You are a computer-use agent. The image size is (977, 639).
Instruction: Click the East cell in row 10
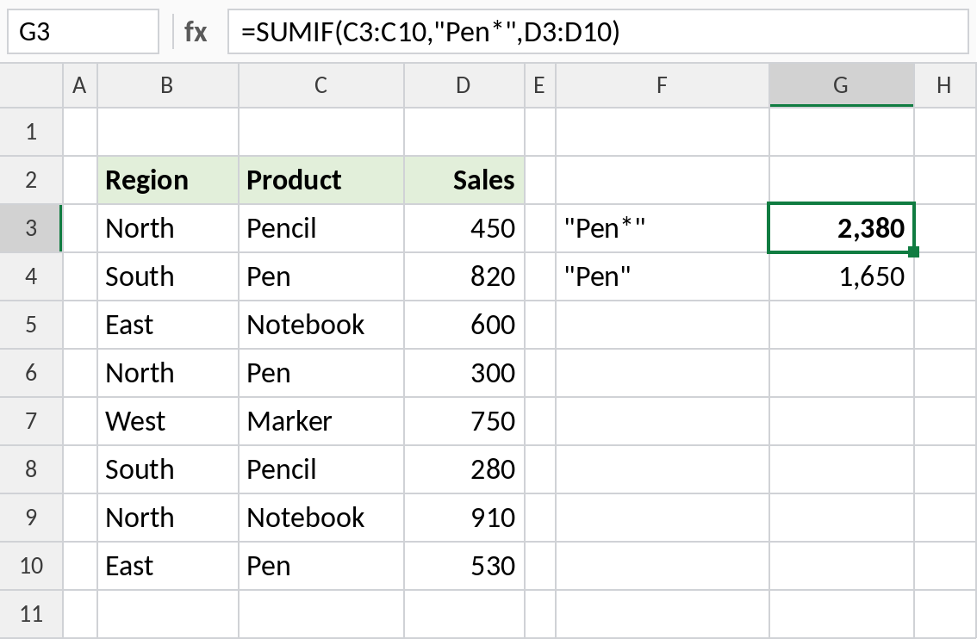168,566
